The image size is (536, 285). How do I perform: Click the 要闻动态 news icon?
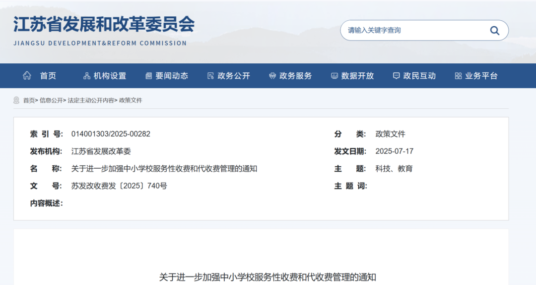tap(148, 76)
